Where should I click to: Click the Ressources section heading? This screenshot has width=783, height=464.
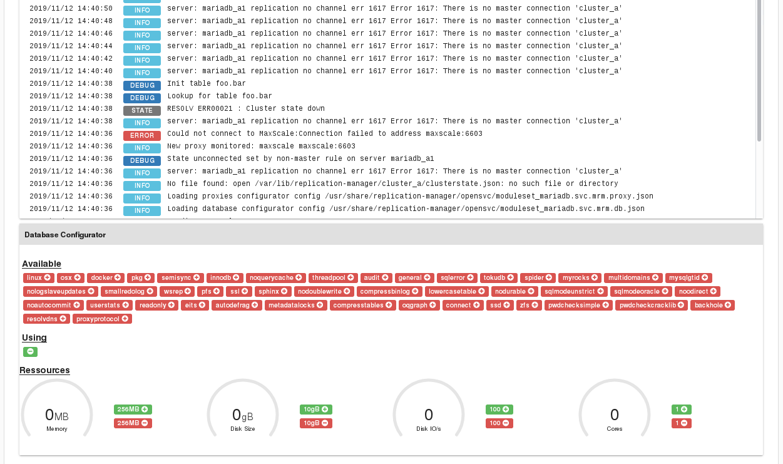pos(44,370)
